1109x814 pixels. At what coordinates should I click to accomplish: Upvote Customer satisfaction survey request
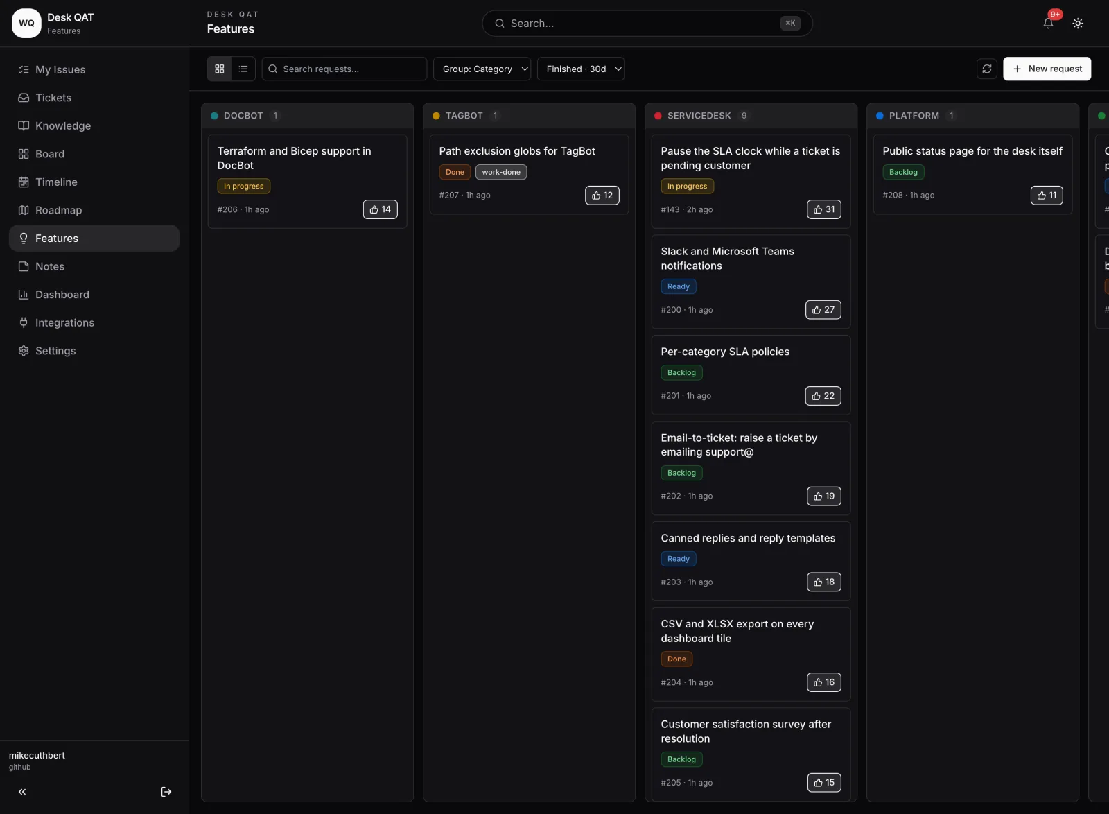click(x=824, y=783)
